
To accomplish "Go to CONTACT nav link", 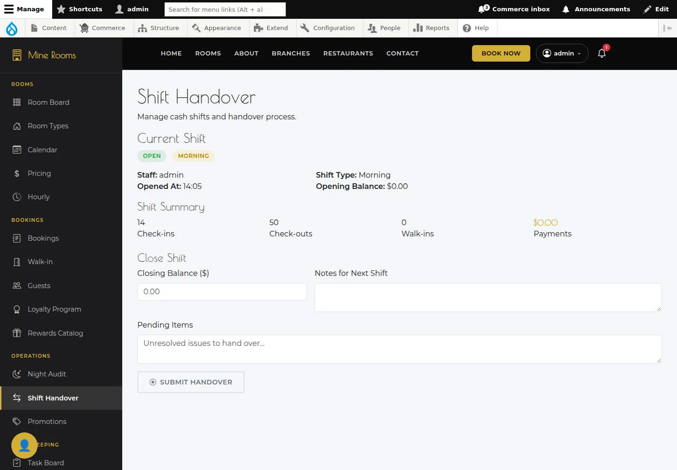I will (402, 54).
